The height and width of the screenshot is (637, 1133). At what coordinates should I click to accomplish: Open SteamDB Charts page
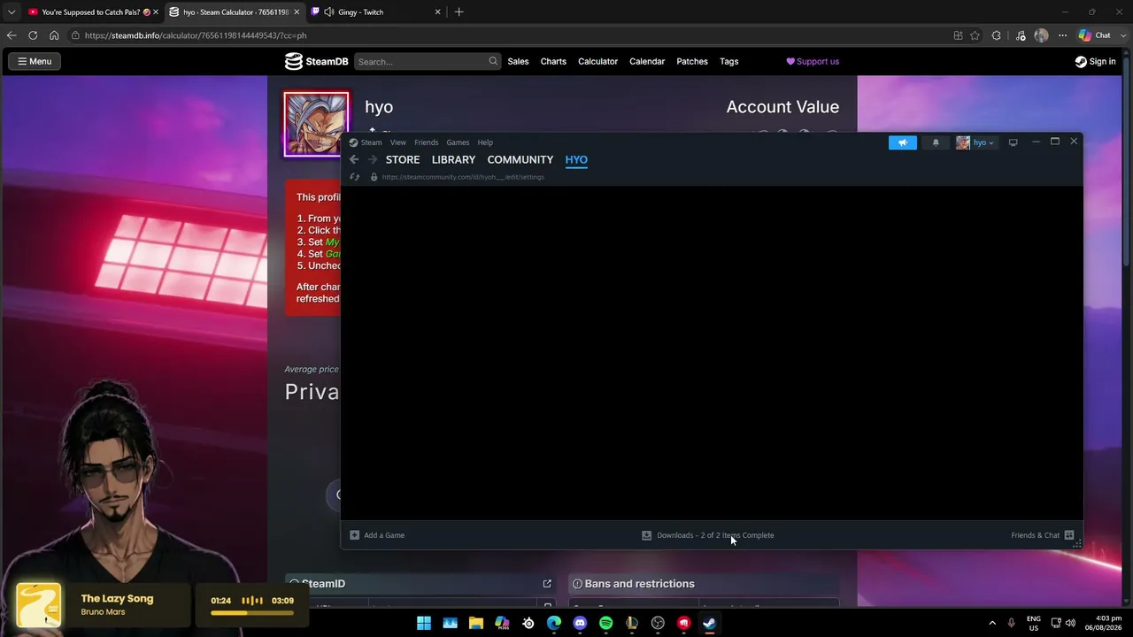coord(553,61)
